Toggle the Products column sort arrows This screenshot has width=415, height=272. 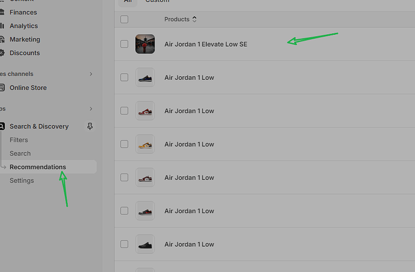point(194,19)
